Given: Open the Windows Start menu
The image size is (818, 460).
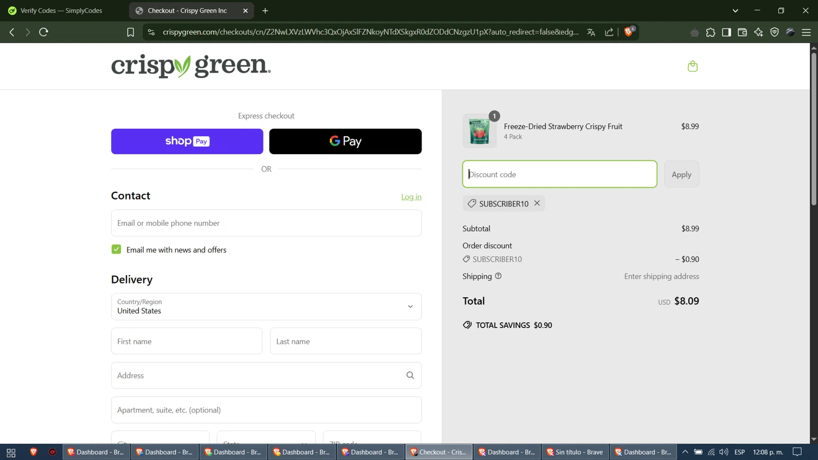Looking at the screenshot, I should [x=11, y=452].
